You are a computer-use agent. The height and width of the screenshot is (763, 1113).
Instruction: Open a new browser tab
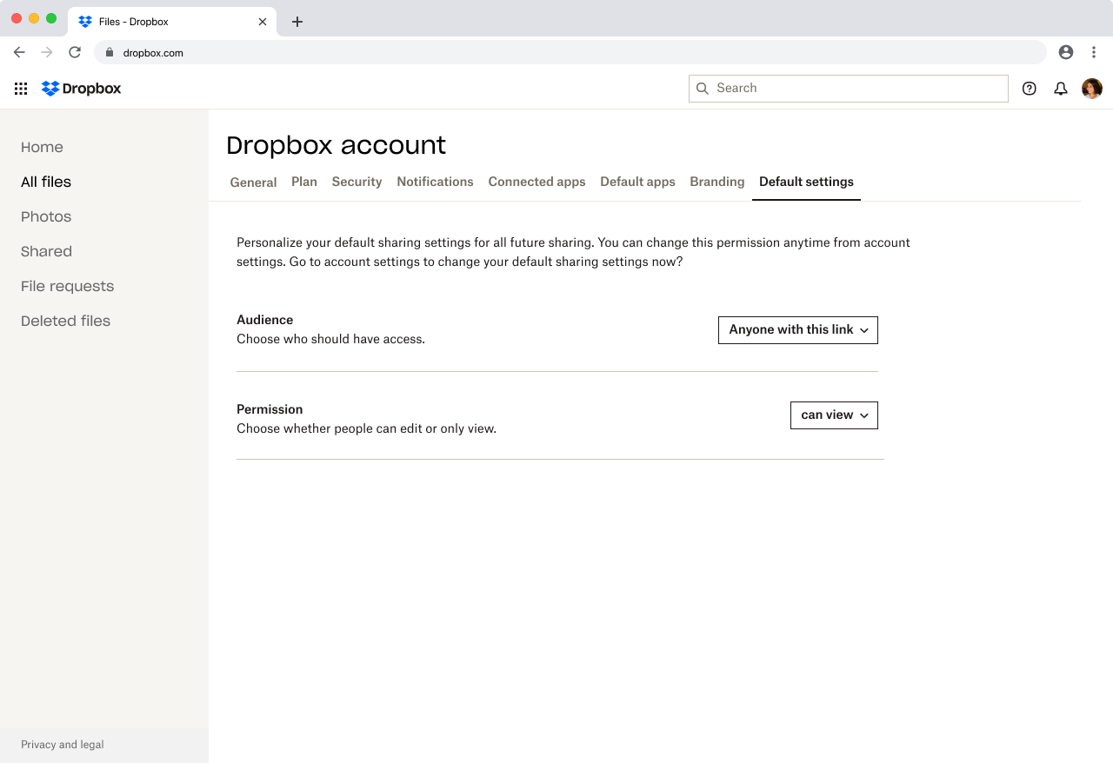click(297, 22)
